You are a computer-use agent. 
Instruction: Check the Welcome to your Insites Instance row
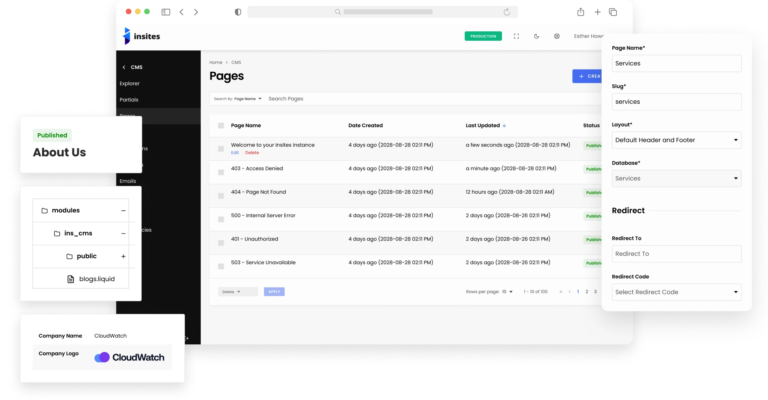[221, 149]
